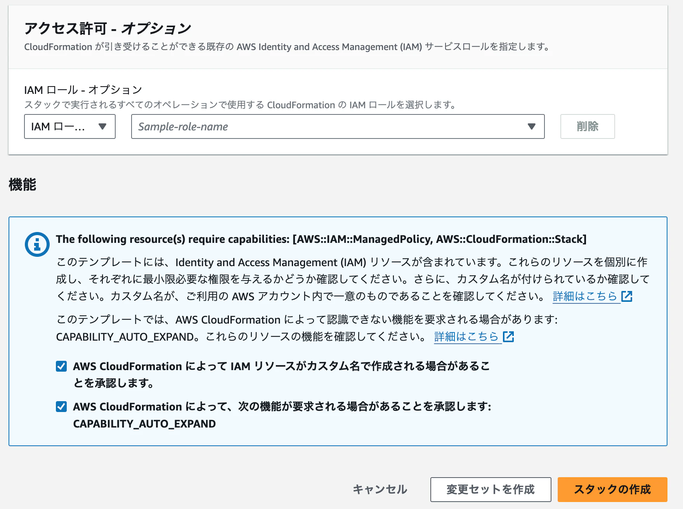The height and width of the screenshot is (509, 683).
Task: Click the 変更セットを作成 button
Action: click(491, 490)
